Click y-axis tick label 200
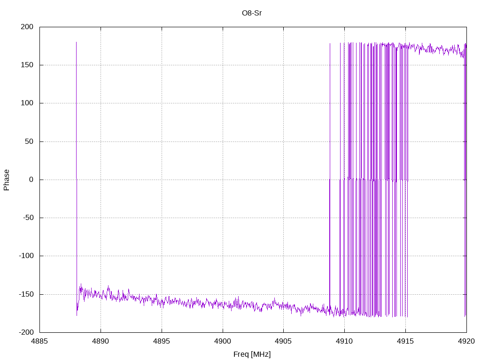Viewport: 481px width, 361px height. click(x=27, y=27)
